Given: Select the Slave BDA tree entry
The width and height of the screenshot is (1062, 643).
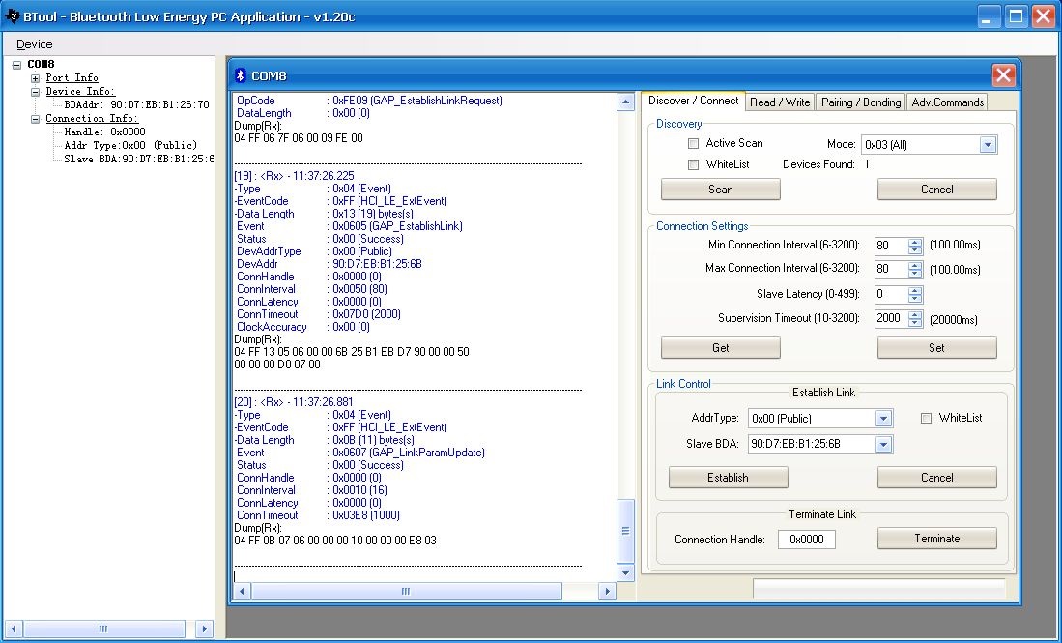Looking at the screenshot, I should 139,159.
